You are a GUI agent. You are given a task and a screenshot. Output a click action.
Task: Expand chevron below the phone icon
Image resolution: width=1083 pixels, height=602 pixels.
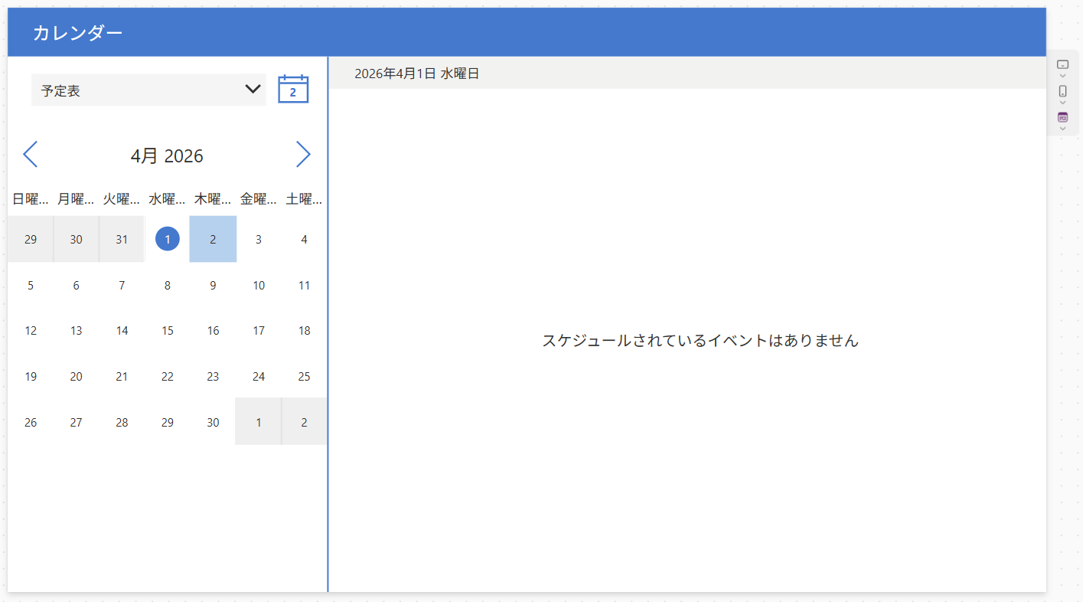pyautogui.click(x=1062, y=103)
